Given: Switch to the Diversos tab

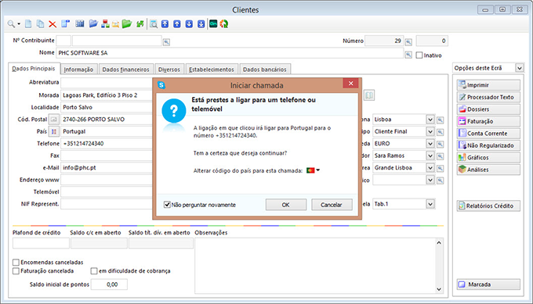Looking at the screenshot, I should pos(169,69).
